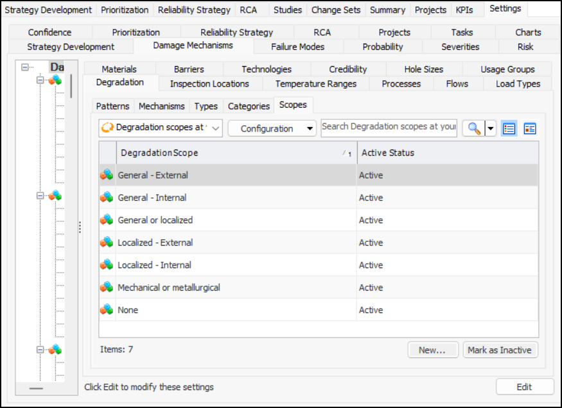The height and width of the screenshot is (408, 562).
Task: Open the Failure Modes tab
Action: [x=298, y=46]
